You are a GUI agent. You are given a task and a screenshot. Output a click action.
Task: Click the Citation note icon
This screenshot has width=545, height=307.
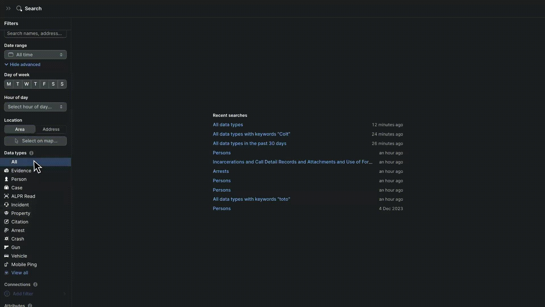(6, 222)
